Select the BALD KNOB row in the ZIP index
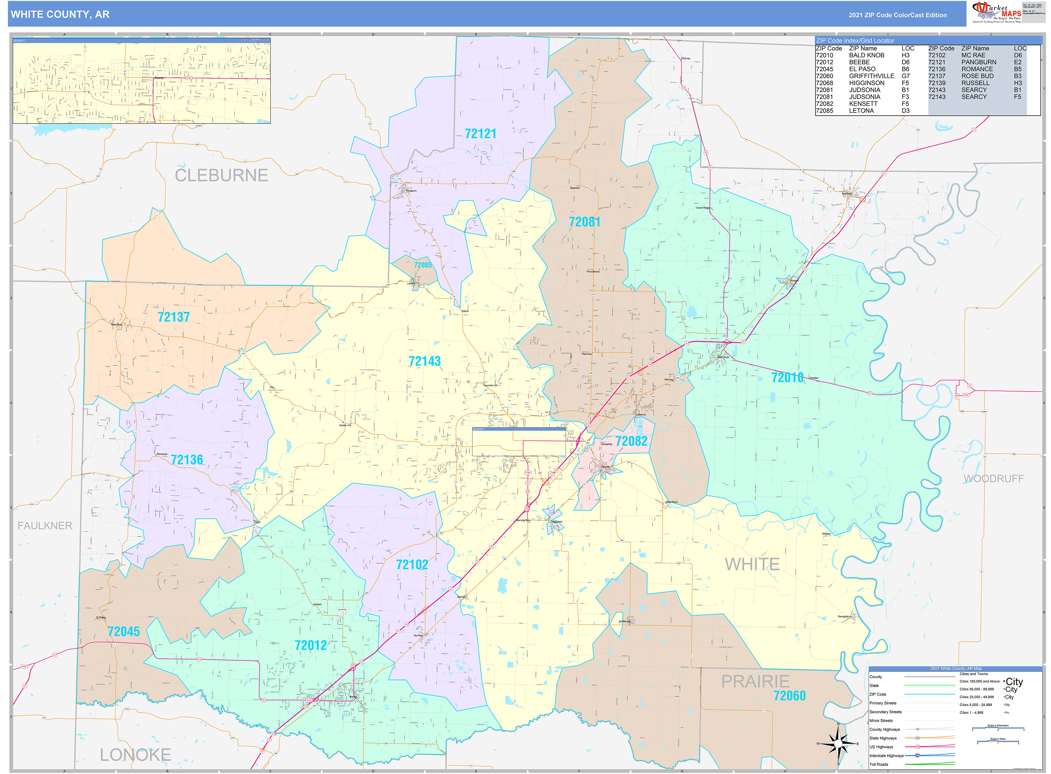 click(867, 55)
